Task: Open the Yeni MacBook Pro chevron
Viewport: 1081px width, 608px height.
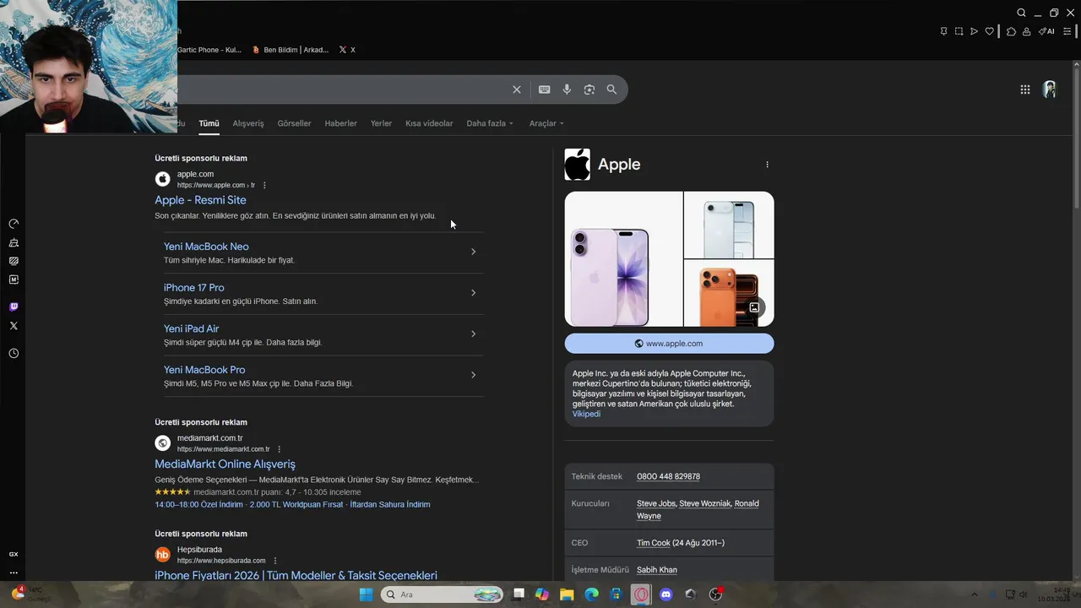Action: pyautogui.click(x=473, y=375)
